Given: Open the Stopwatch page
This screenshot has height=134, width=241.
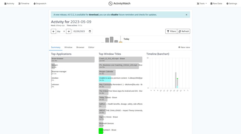Looking at the screenshot, I should pos(40,4).
